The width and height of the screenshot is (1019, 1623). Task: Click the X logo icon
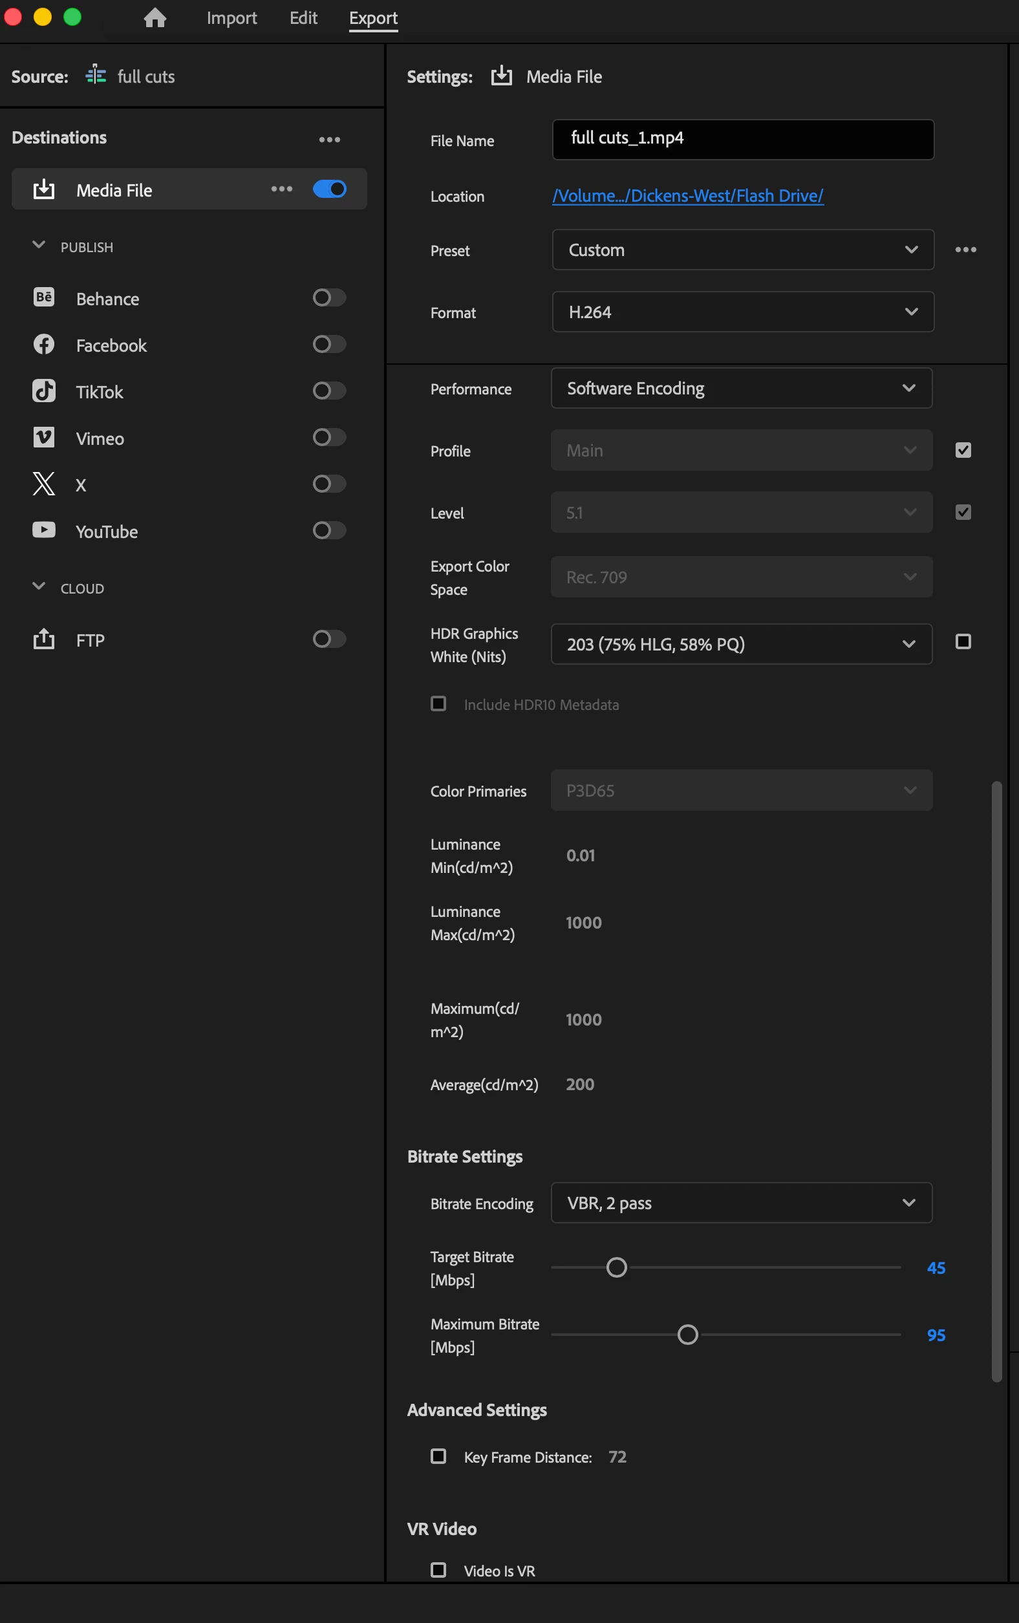(x=44, y=484)
